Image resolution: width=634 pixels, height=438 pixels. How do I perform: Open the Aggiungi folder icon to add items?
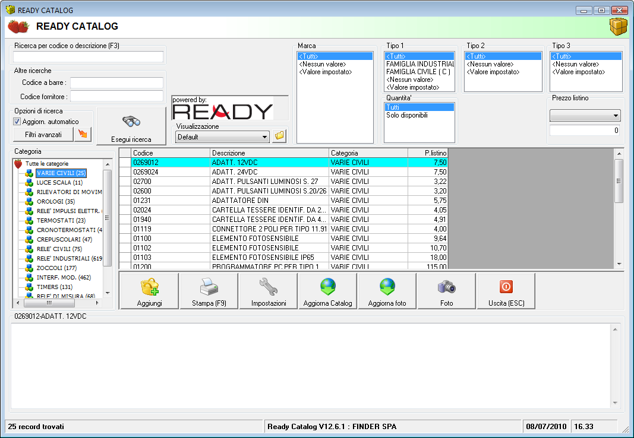point(149,287)
